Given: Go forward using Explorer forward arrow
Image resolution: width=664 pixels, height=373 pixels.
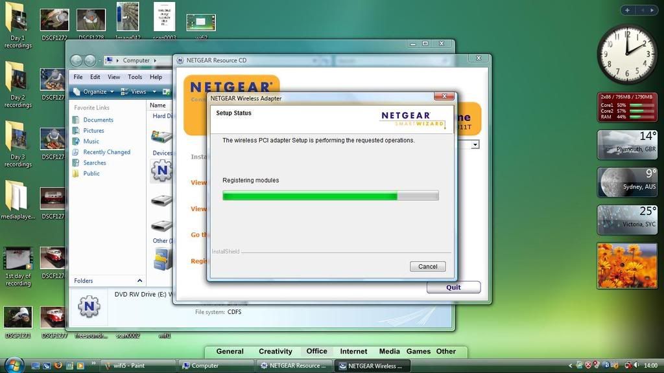Looking at the screenshot, I should pyautogui.click(x=89, y=60).
